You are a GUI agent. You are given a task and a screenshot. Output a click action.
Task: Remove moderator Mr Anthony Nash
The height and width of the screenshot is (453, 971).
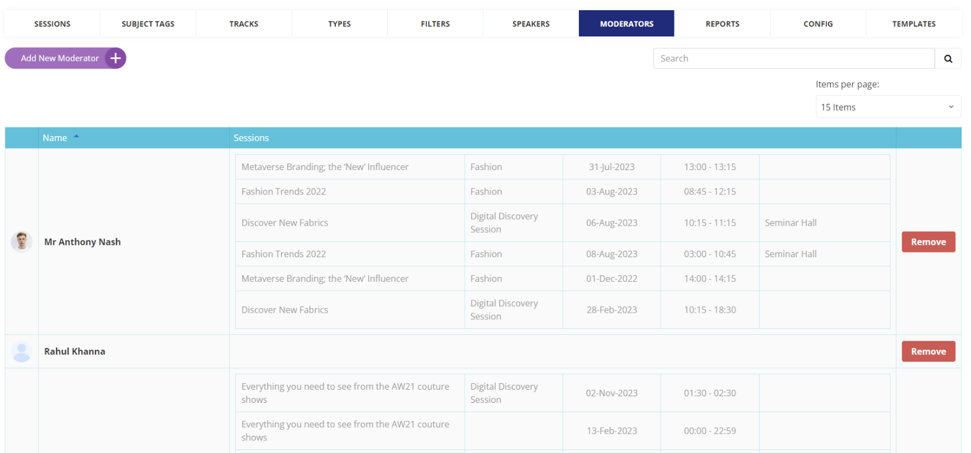coord(928,242)
